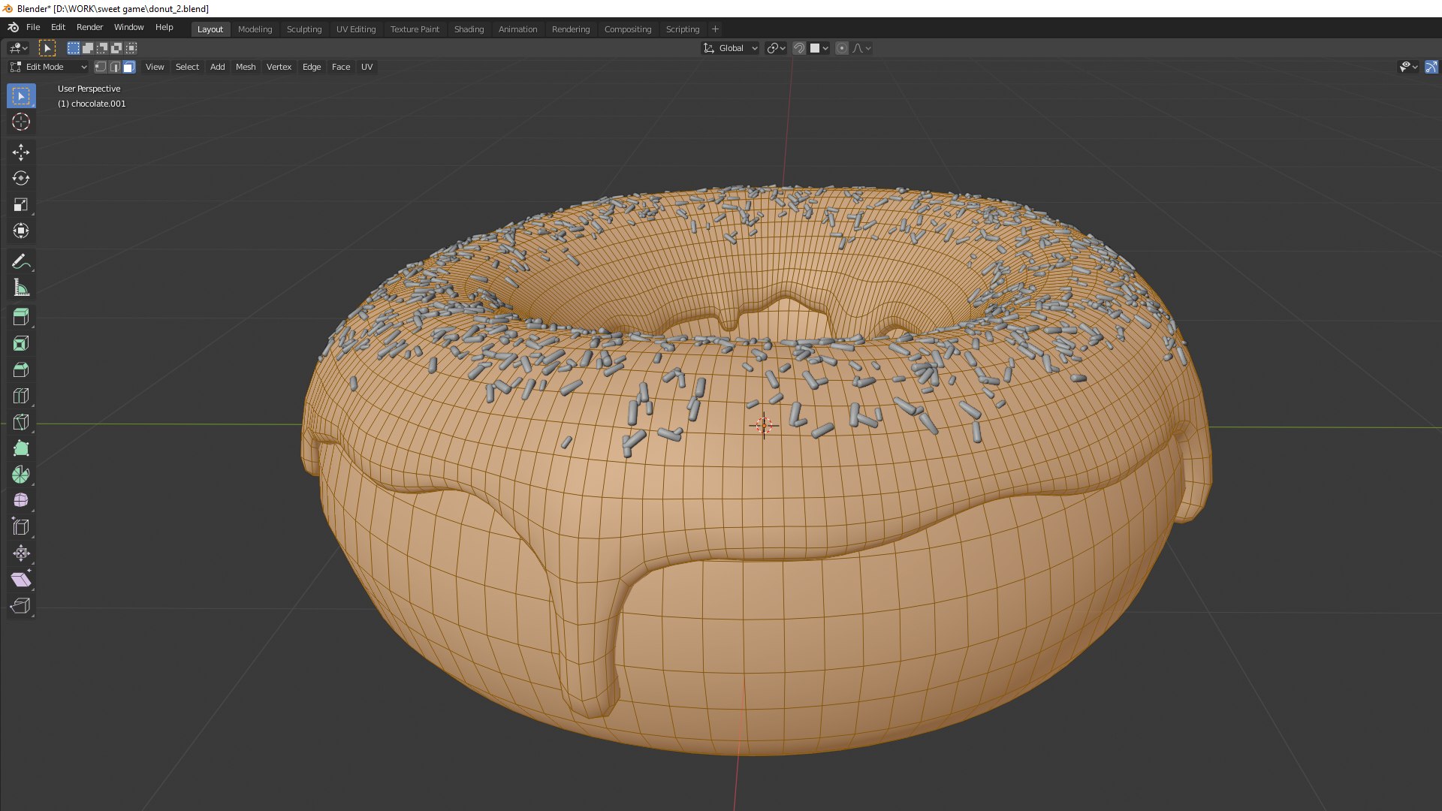Activate the Inset Faces tool
Viewport: 1442px width, 811px height.
coord(21,343)
